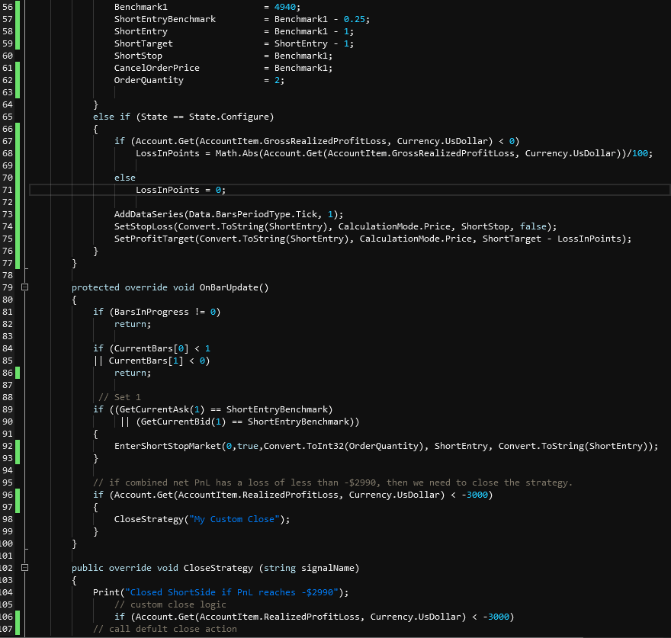This screenshot has width=671, height=638.
Task: Collapse the OnBarUpdate method fold box
Action: [24, 287]
